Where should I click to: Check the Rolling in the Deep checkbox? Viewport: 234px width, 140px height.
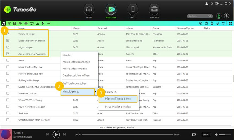tap(8, 80)
